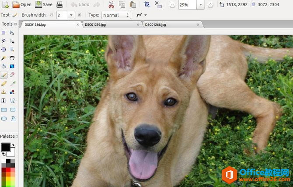
Task: Select the Rectangle Select tool
Action: click(x=3, y=33)
